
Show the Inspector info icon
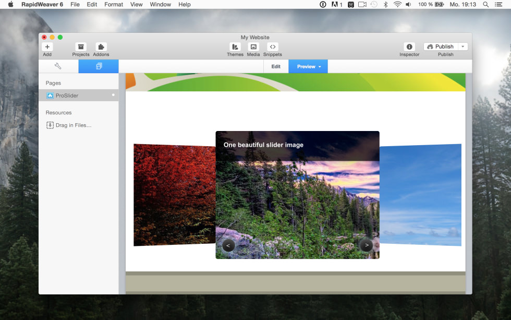409,47
